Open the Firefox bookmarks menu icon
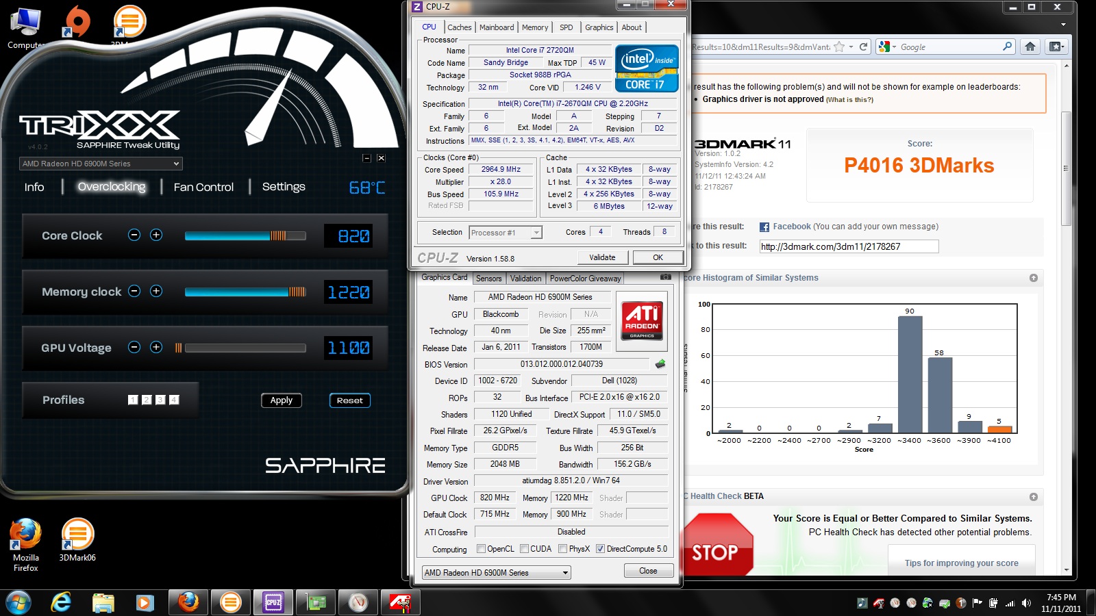1096x616 pixels. coord(1056,47)
